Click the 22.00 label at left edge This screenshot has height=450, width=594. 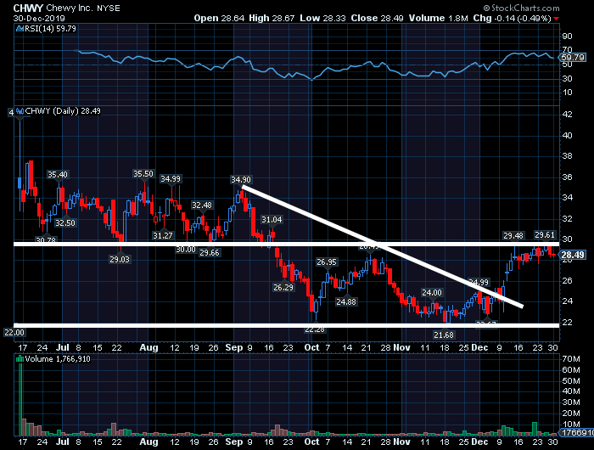tap(14, 333)
